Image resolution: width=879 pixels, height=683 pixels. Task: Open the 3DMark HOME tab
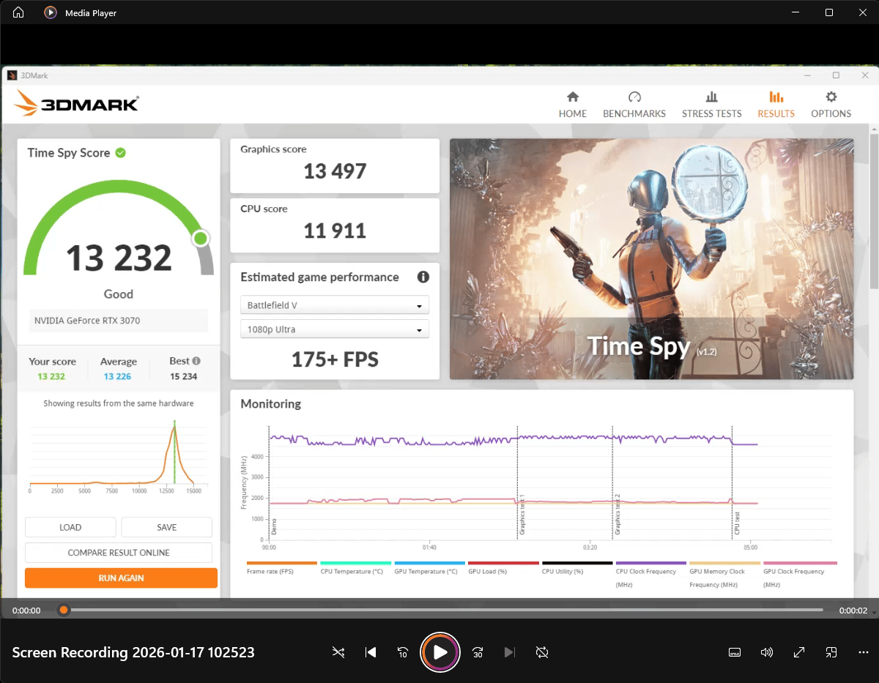pyautogui.click(x=573, y=105)
